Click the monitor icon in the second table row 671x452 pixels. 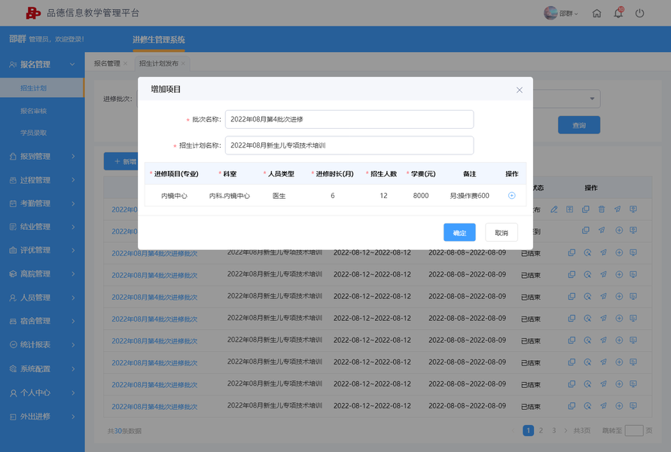click(x=633, y=231)
